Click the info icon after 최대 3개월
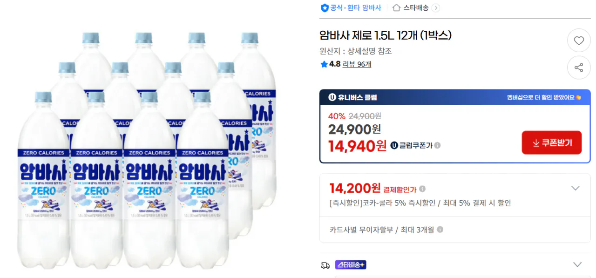 [440, 229]
